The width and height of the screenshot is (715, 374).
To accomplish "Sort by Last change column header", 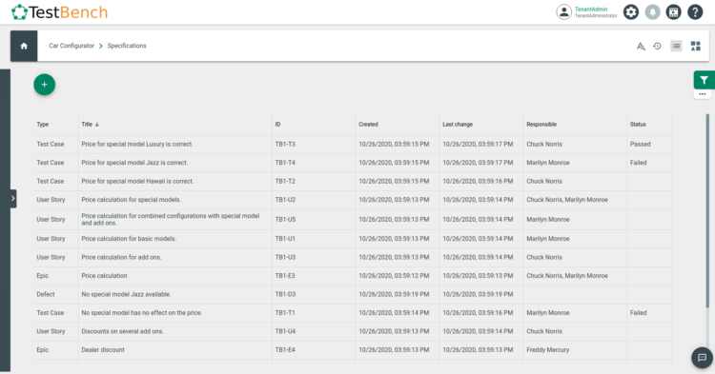I will 458,125.
